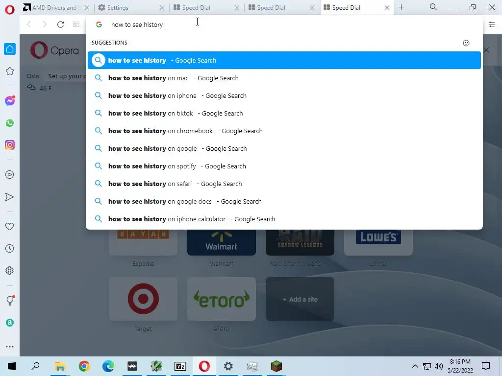The image size is (502, 376).
Task: Open the Walmart speed dial tile
Action: tap(222, 242)
